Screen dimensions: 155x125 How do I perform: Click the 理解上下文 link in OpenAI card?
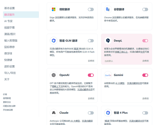coord(57,86)
